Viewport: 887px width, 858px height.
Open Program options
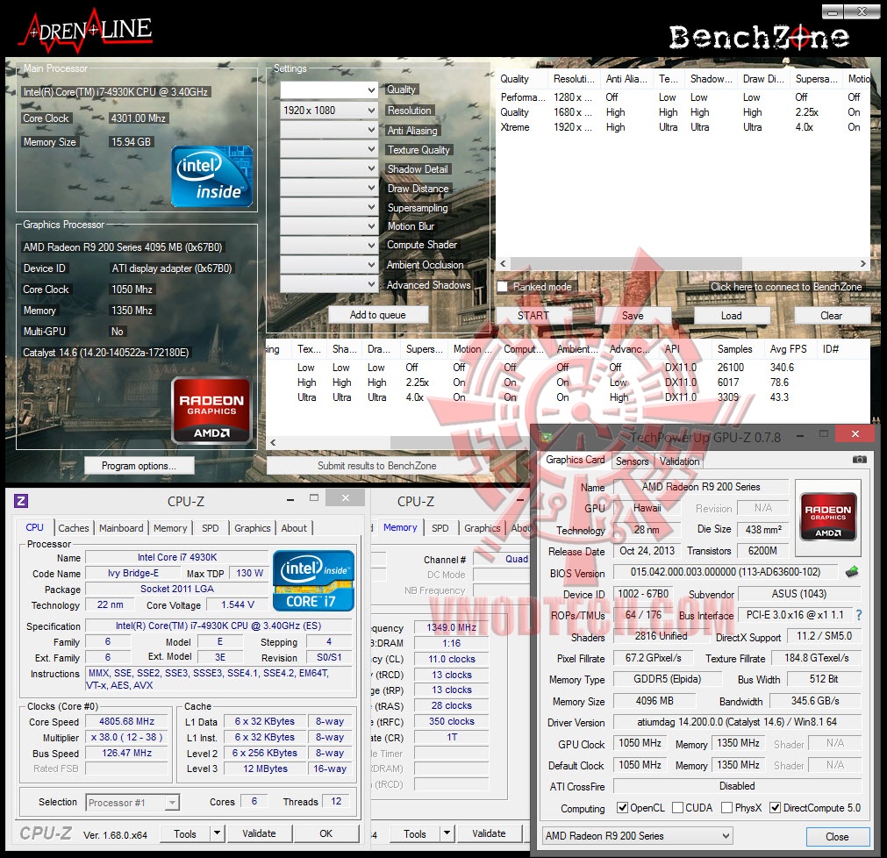pyautogui.click(x=139, y=466)
